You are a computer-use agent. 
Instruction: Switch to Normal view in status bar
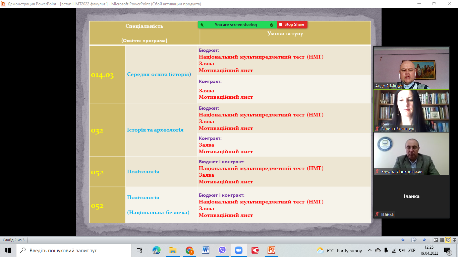[436, 240]
